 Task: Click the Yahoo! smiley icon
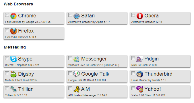[x=140, y=89]
